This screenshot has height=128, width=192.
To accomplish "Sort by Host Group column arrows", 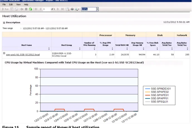I will point(80,49).
